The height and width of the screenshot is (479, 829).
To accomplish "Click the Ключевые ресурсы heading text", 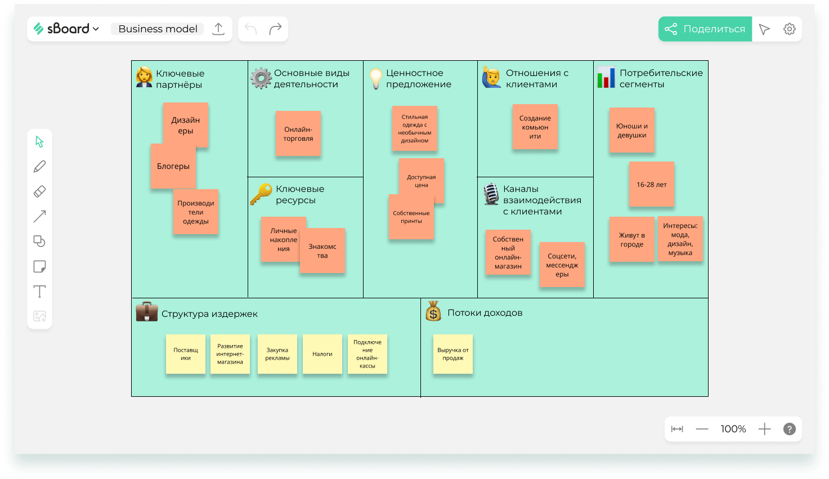I will pyautogui.click(x=300, y=194).
